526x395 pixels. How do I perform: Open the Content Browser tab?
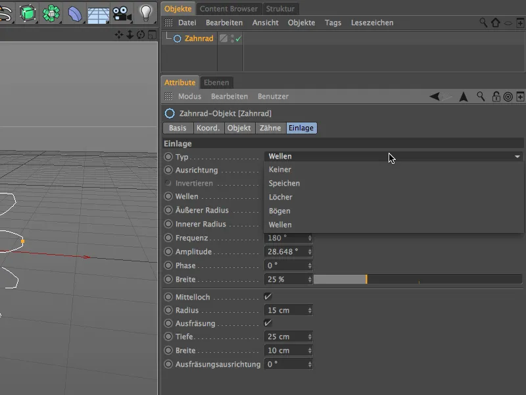(229, 9)
